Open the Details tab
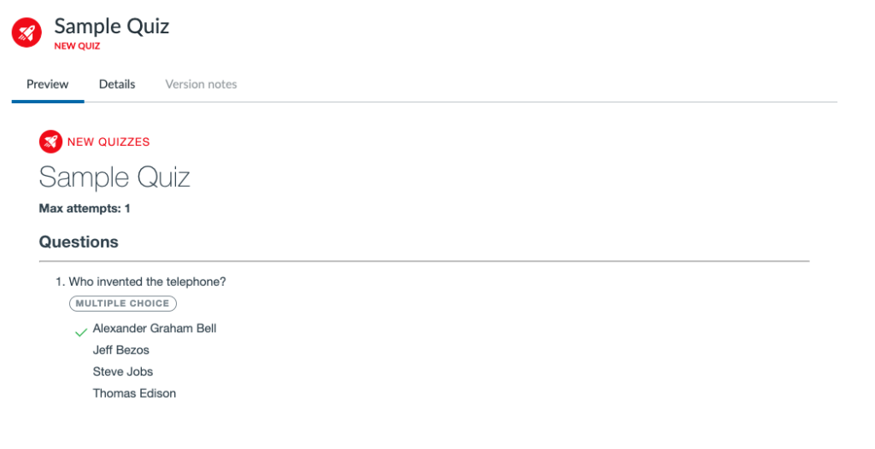The image size is (875, 449). 117,85
